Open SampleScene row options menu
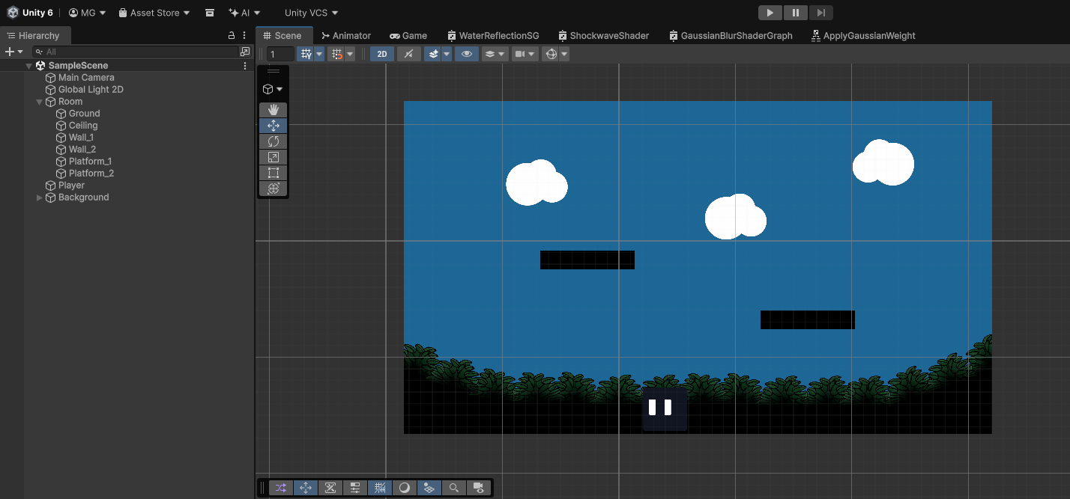 point(244,66)
